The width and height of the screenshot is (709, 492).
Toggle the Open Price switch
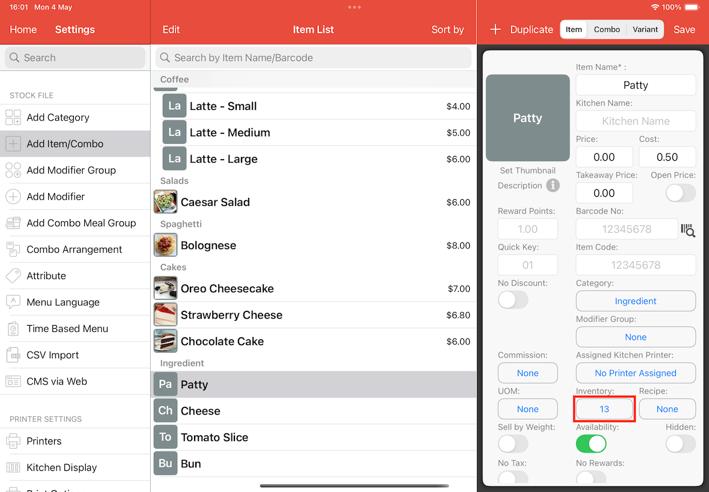point(681,193)
